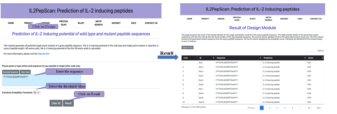
Task: Sort table by S.No column arrows
Action: tap(196, 58)
